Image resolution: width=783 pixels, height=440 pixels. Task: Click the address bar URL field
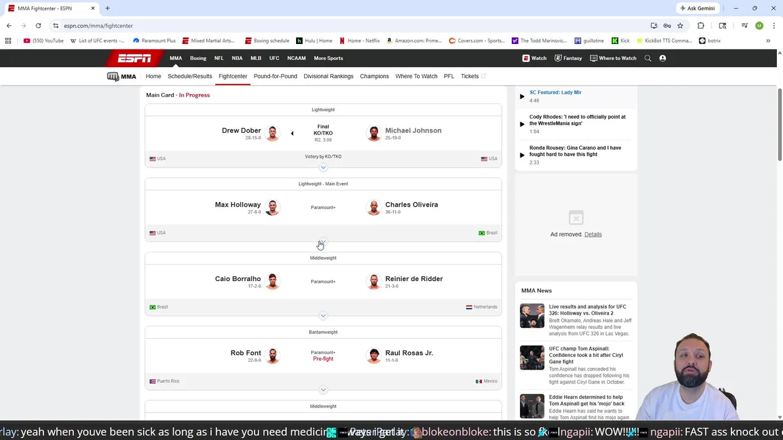(x=349, y=26)
